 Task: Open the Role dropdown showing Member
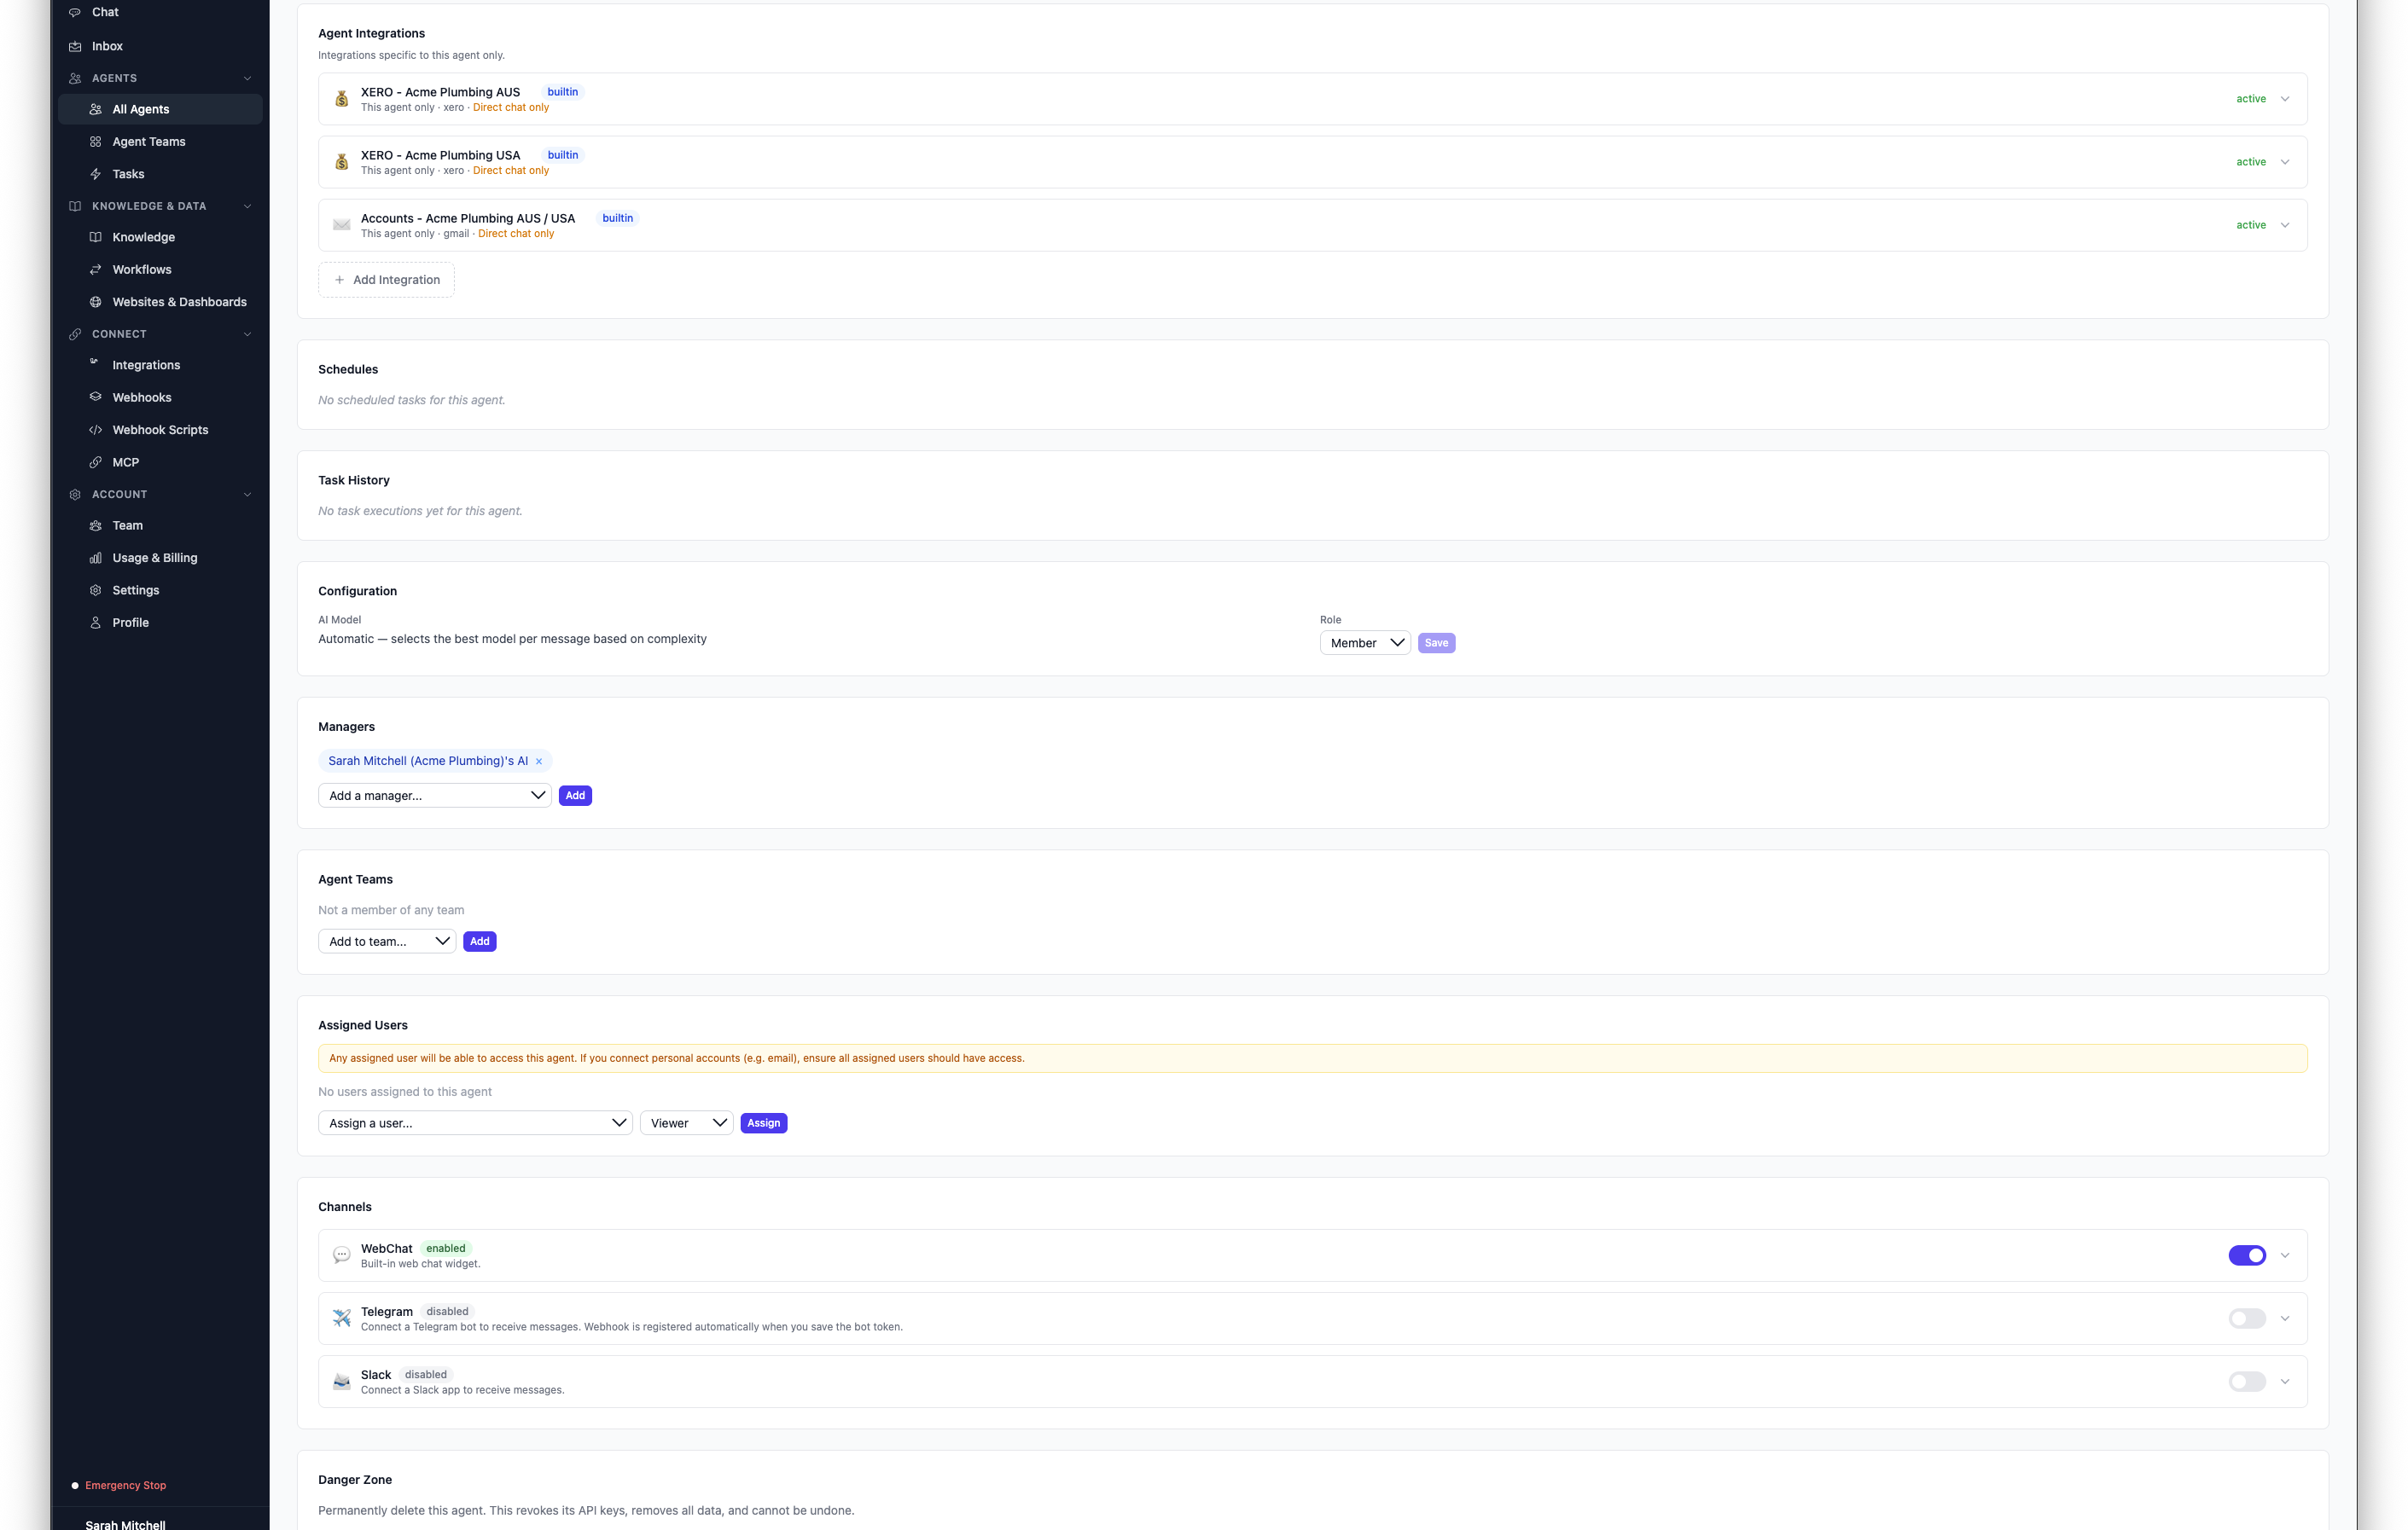tap(1365, 642)
